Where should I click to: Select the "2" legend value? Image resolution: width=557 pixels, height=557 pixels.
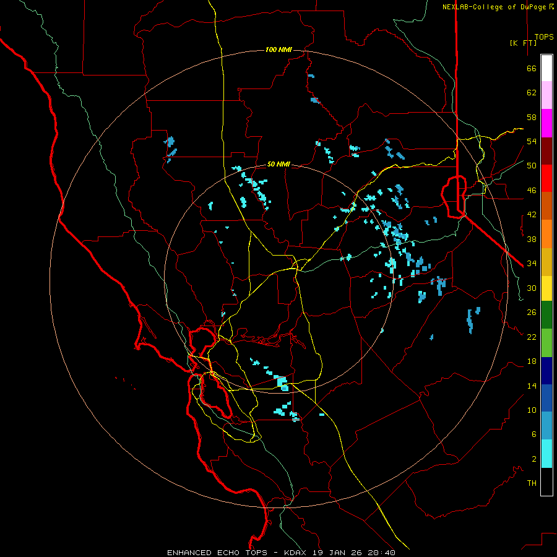click(533, 459)
